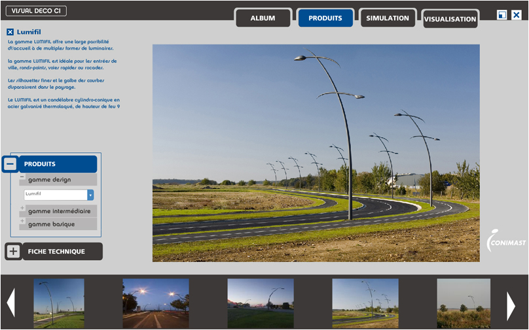The width and height of the screenshot is (529, 330).
Task: Click the VISUAL DECO CI button
Action: [36, 11]
